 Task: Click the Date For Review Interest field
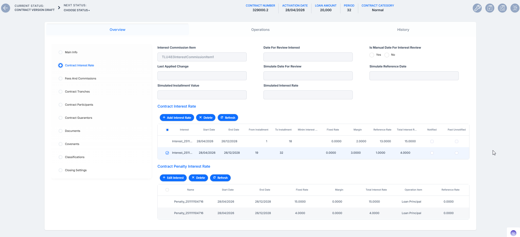(x=308, y=57)
